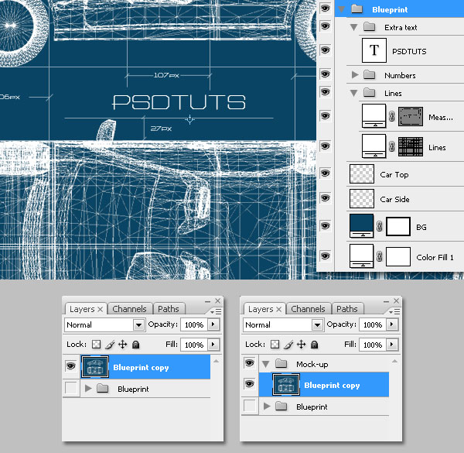Click the Opacity slider arrow in the Mock-up panel

(x=393, y=325)
